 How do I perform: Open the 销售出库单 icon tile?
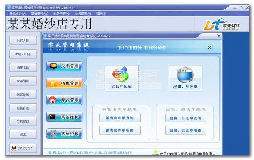tap(122, 78)
